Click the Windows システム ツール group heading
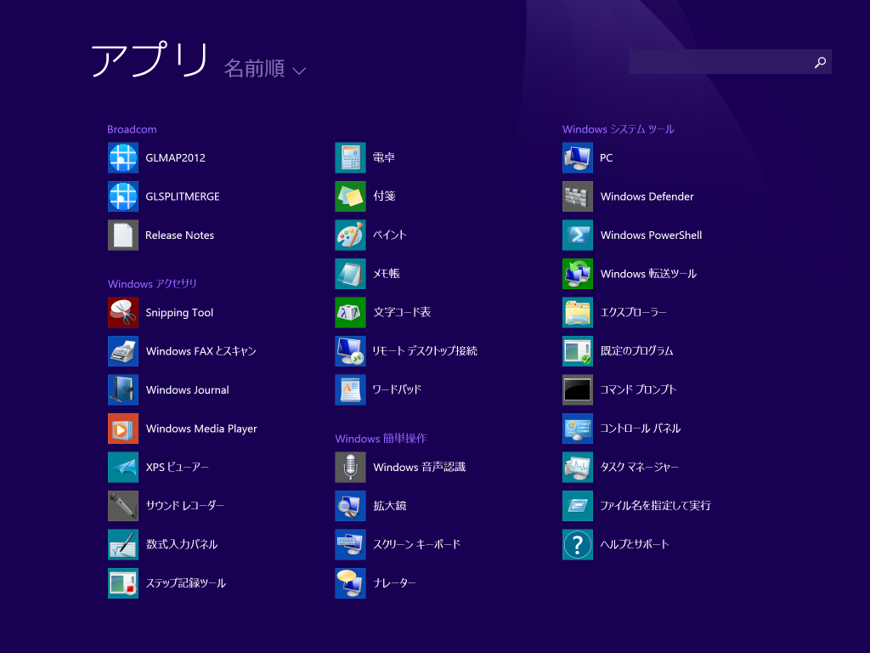870x653 pixels. pyautogui.click(x=619, y=129)
